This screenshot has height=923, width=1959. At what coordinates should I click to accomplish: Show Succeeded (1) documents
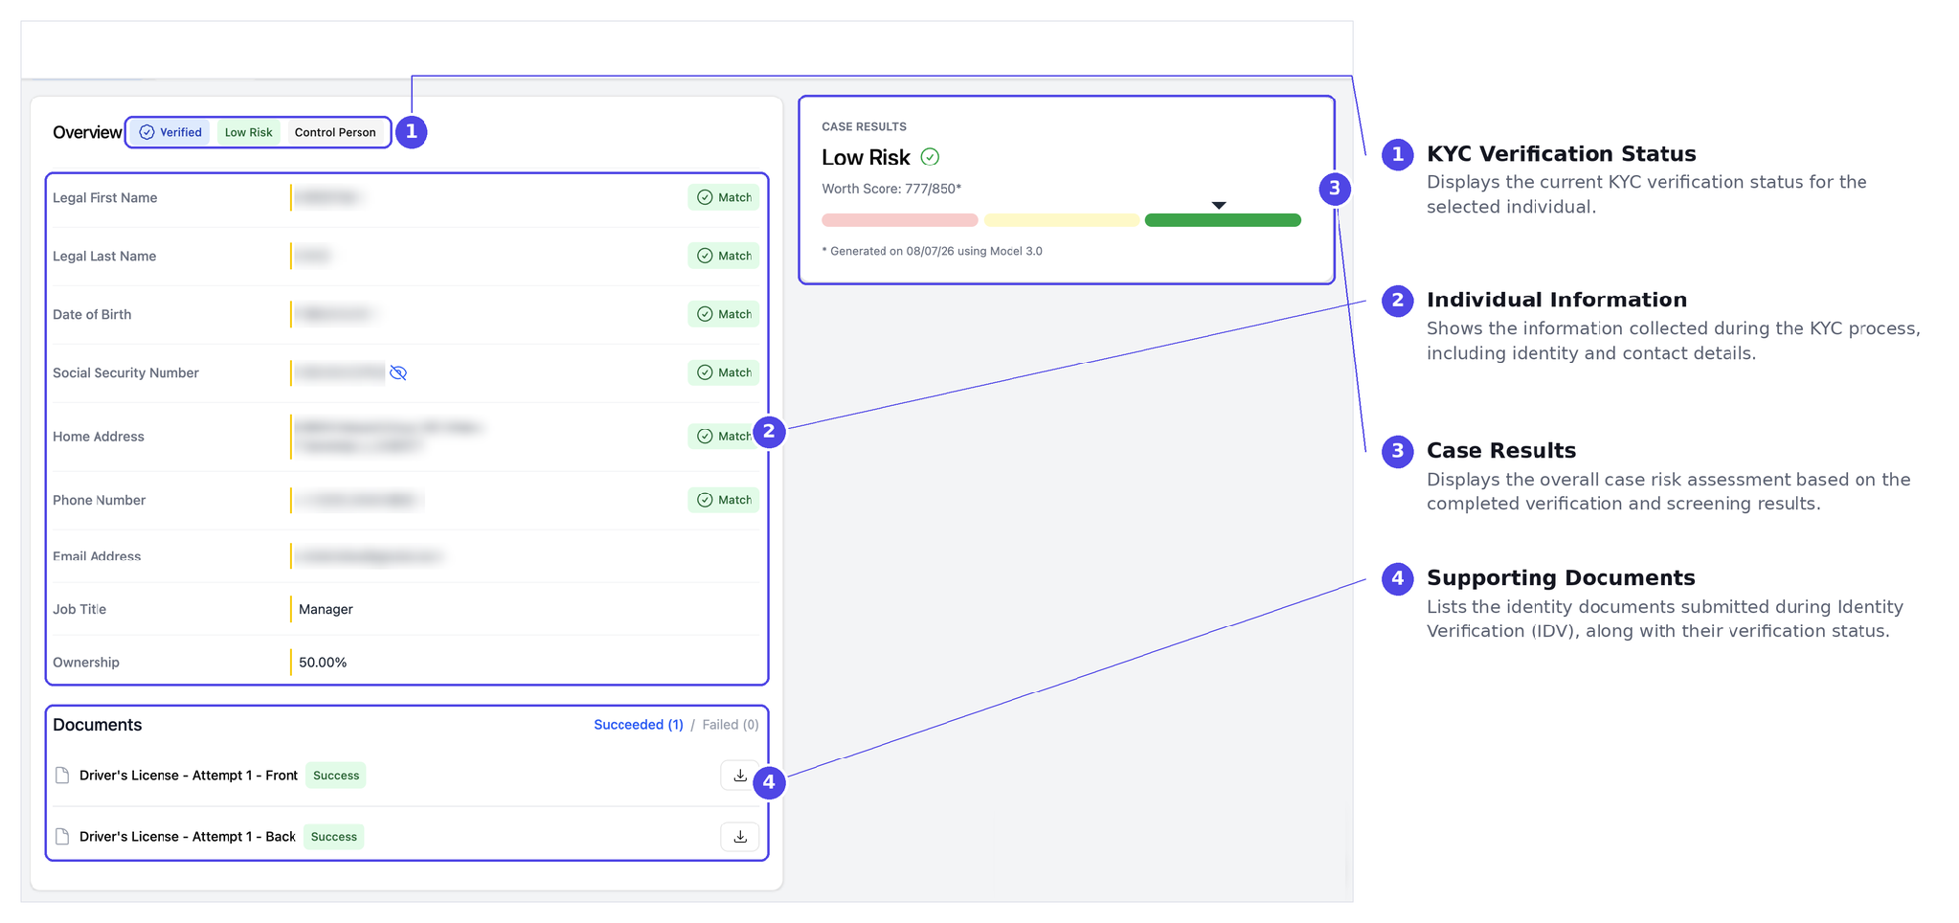639,725
